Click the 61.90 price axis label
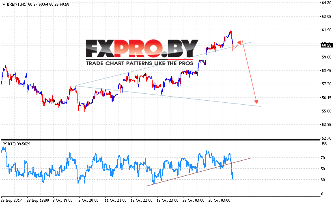The height and width of the screenshot is (205, 336). tap(327, 30)
